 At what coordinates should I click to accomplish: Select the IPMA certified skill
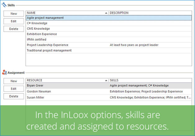[109, 39]
